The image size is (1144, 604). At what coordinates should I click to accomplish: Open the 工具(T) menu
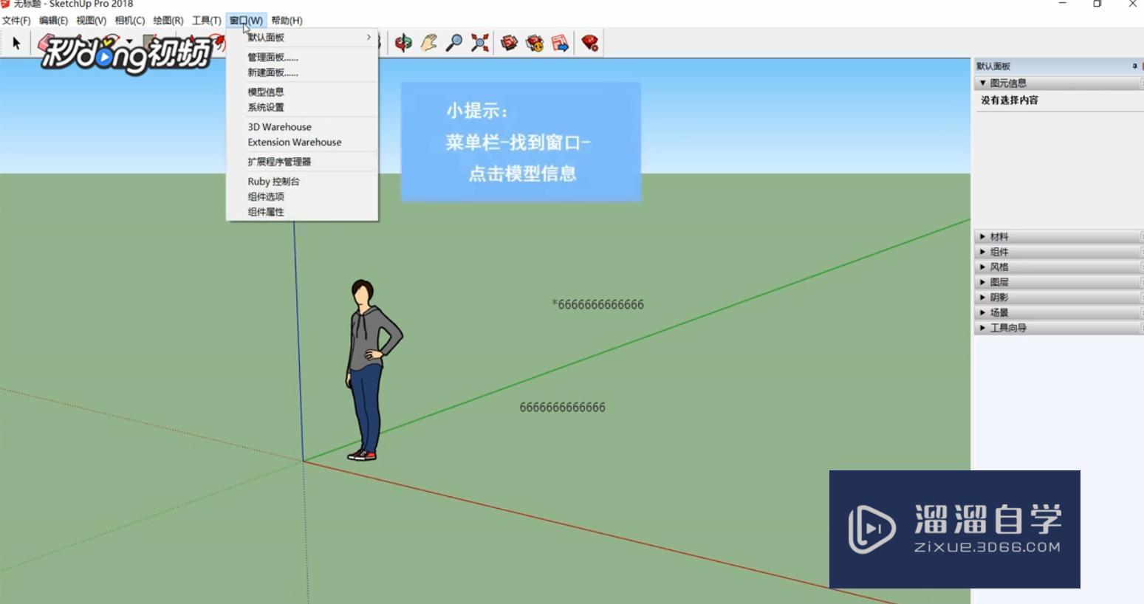pos(207,21)
